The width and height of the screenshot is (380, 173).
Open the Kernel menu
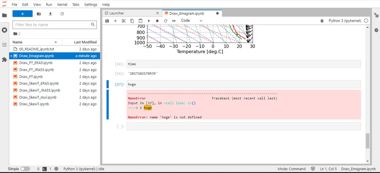pos(62,5)
